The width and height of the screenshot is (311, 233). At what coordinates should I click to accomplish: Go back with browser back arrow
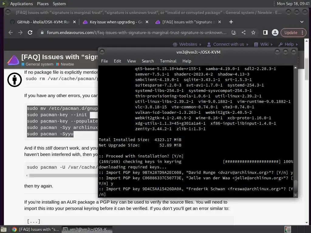coord(11,32)
